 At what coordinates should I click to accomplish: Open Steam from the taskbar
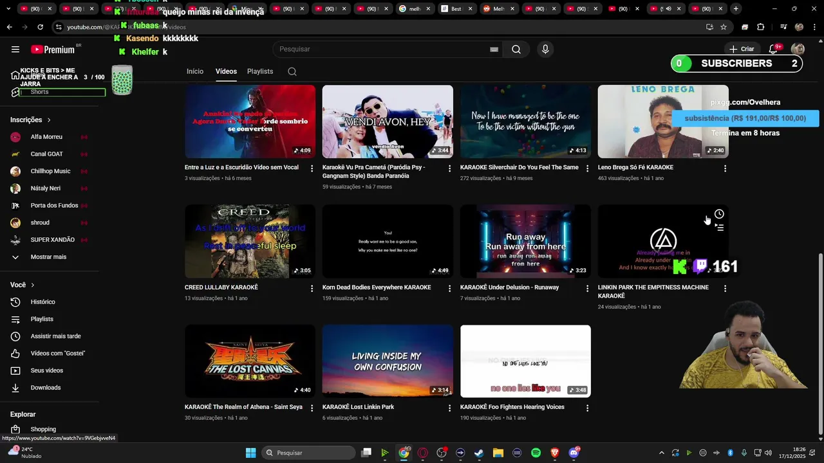click(479, 453)
